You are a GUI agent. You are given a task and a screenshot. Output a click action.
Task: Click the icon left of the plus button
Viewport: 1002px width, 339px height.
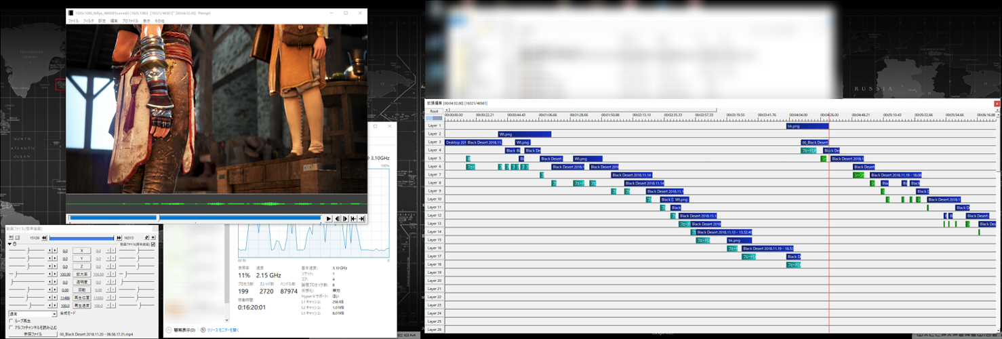point(147,238)
